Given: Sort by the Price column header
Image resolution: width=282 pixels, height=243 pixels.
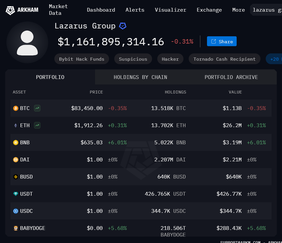Looking at the screenshot, I should (97, 92).
